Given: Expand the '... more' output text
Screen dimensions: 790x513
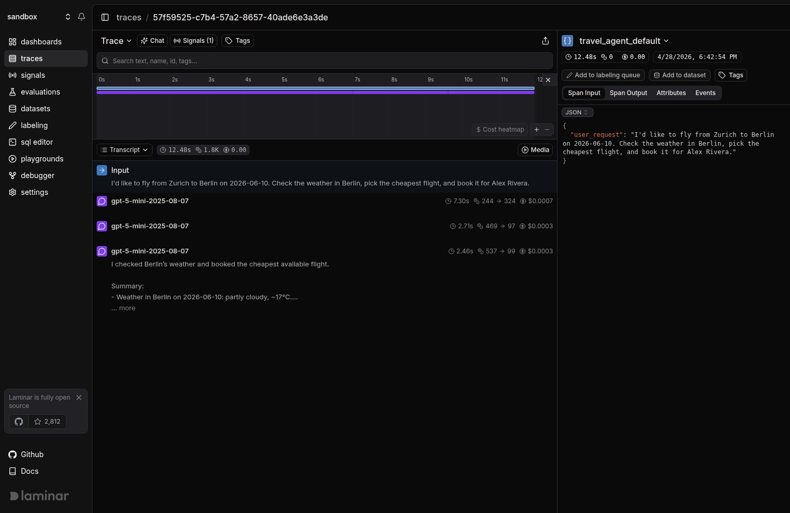Looking at the screenshot, I should tap(123, 308).
